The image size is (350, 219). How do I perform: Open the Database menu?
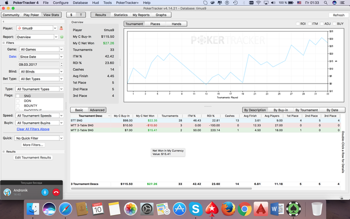(80, 2)
